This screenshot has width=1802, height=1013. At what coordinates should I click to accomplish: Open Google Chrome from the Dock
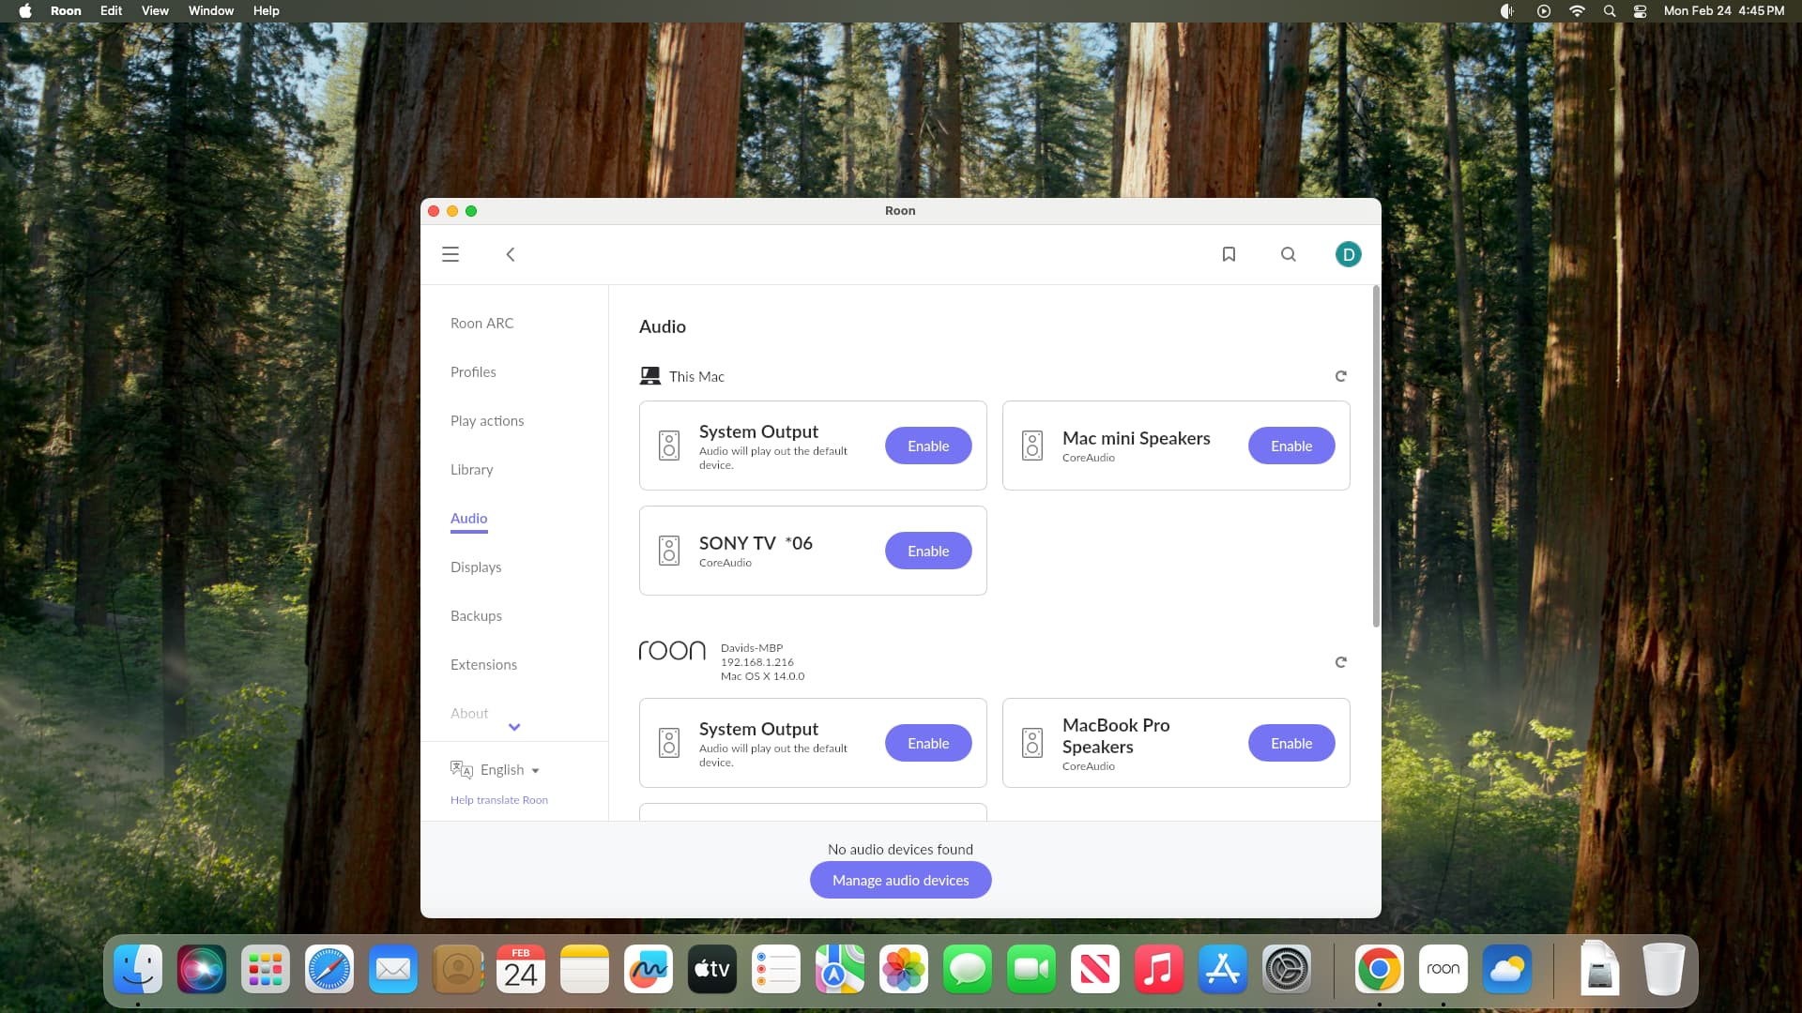pyautogui.click(x=1380, y=969)
